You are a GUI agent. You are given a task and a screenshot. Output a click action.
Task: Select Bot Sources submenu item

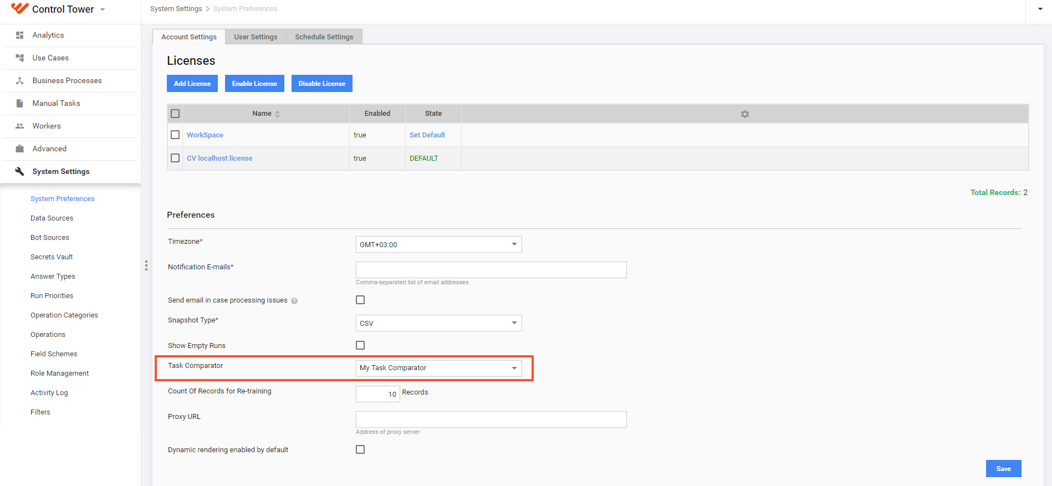pos(50,237)
